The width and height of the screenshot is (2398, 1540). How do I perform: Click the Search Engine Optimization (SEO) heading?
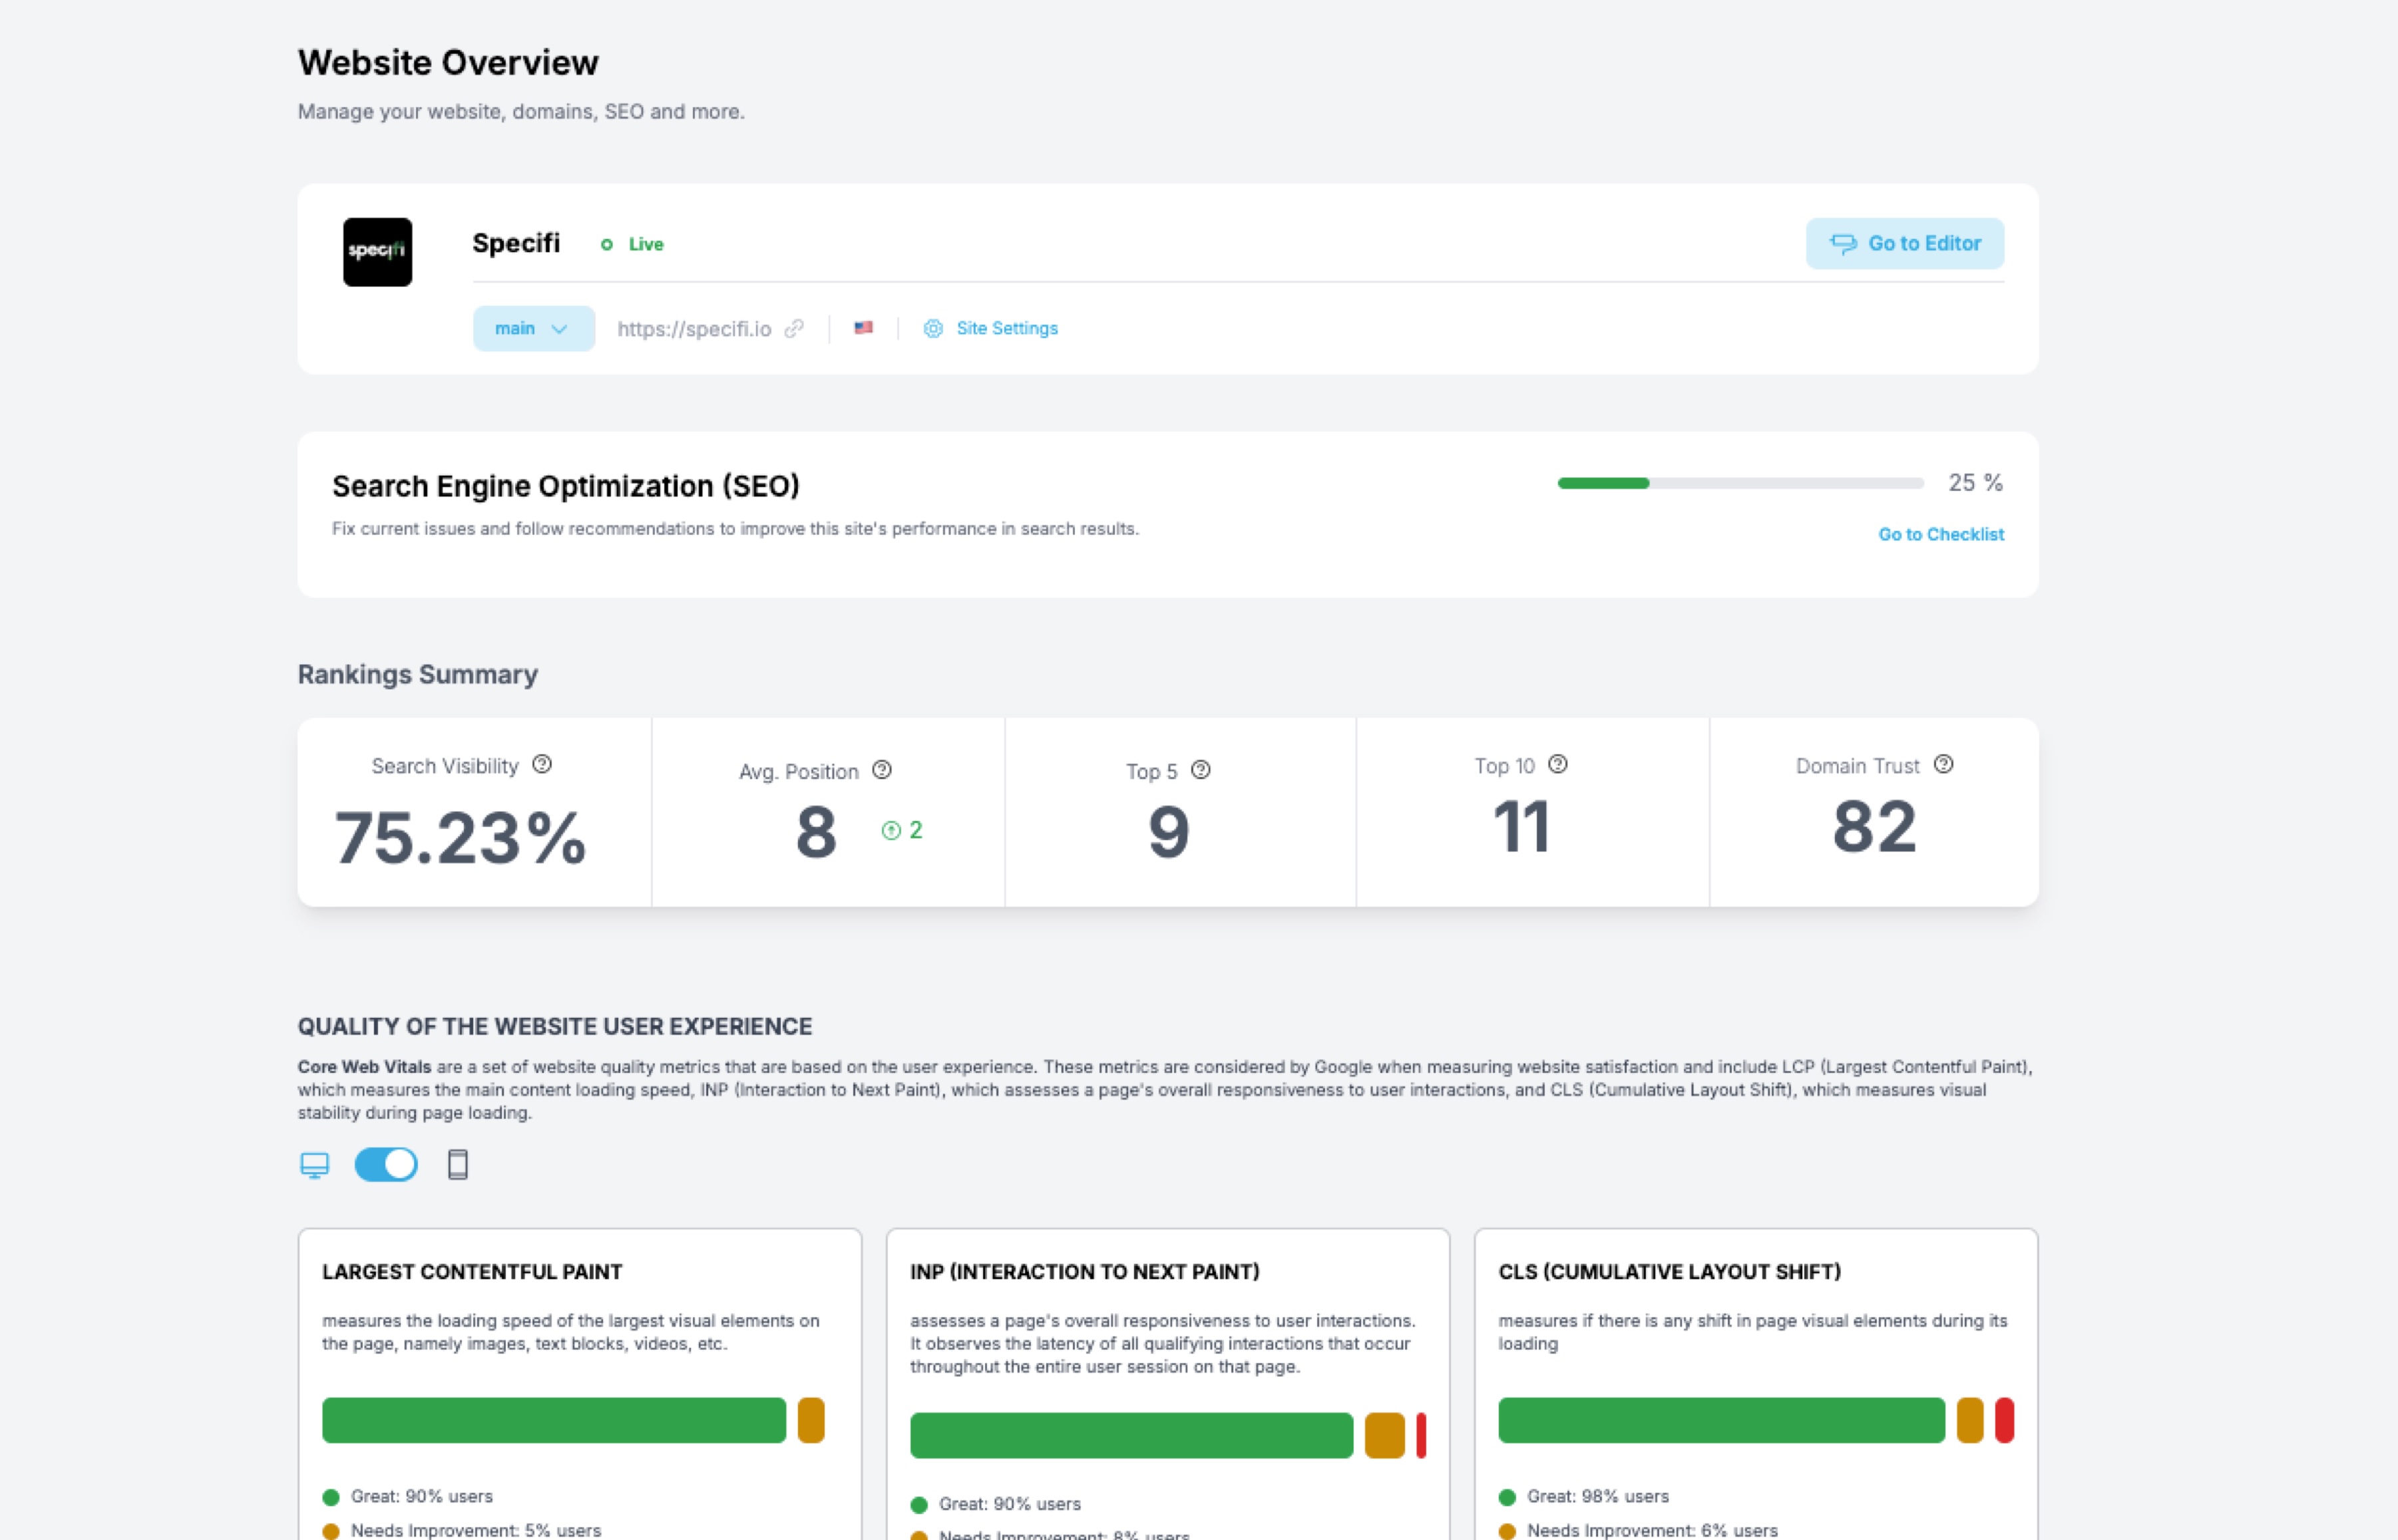[x=566, y=486]
